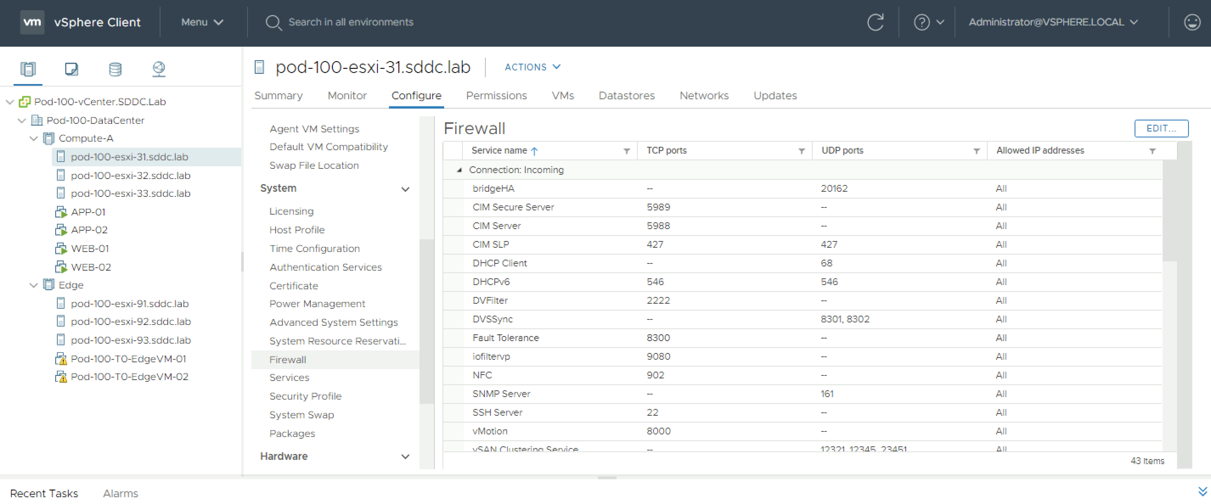1211x504 pixels.
Task: Click filter icon on TCP ports column
Action: tap(802, 151)
